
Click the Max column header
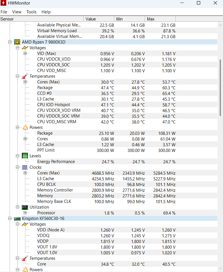160,19
